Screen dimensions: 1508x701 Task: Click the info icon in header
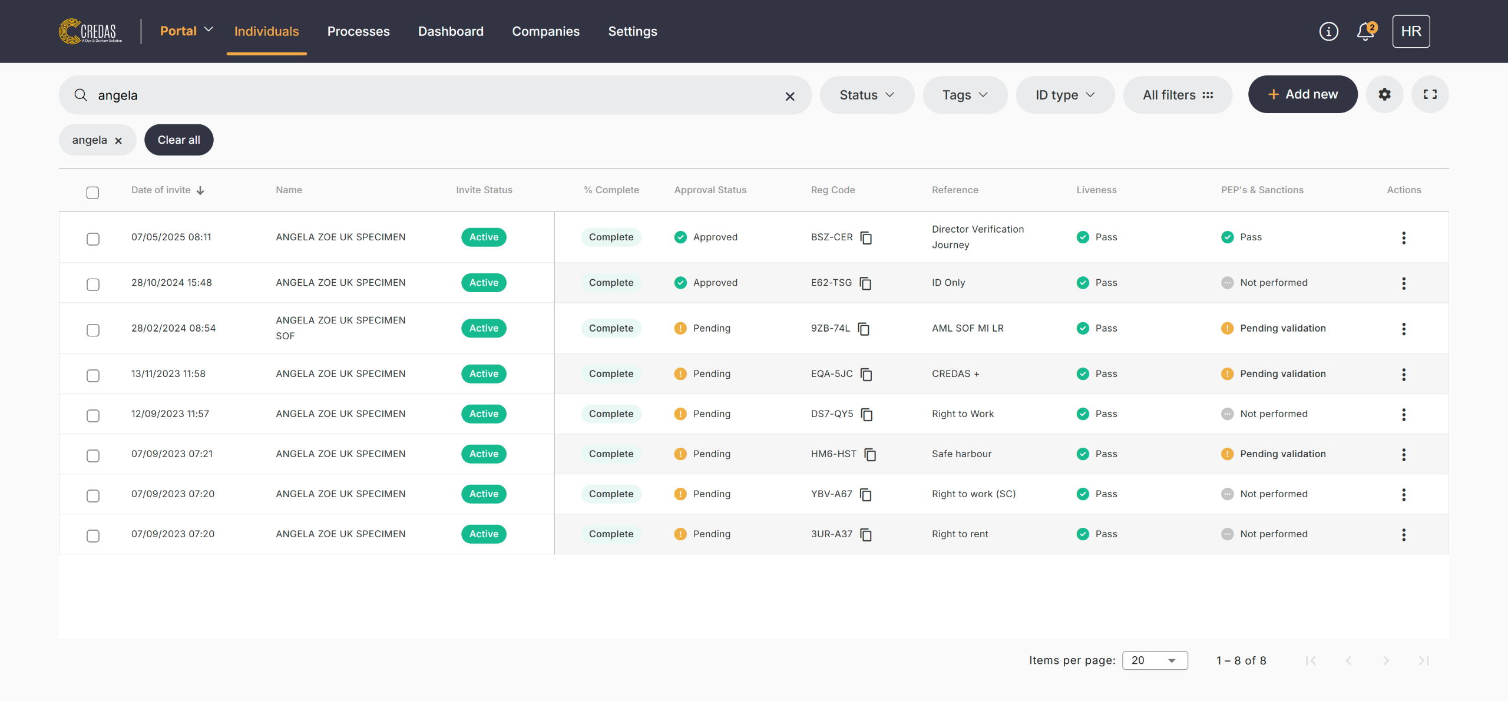[x=1328, y=31]
